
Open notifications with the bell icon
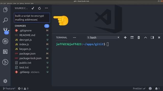[157, 88]
